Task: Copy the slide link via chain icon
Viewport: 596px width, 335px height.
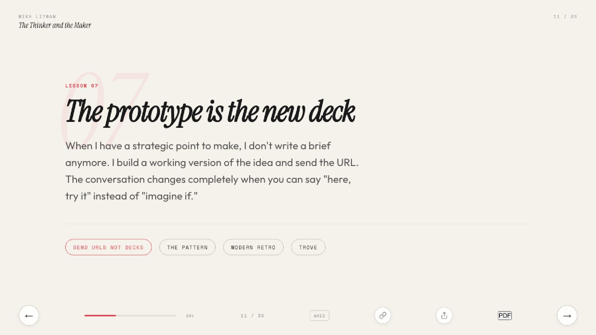Action: pos(383,315)
